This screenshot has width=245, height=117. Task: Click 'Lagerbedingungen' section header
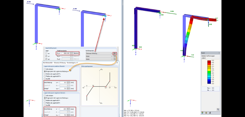(51, 48)
